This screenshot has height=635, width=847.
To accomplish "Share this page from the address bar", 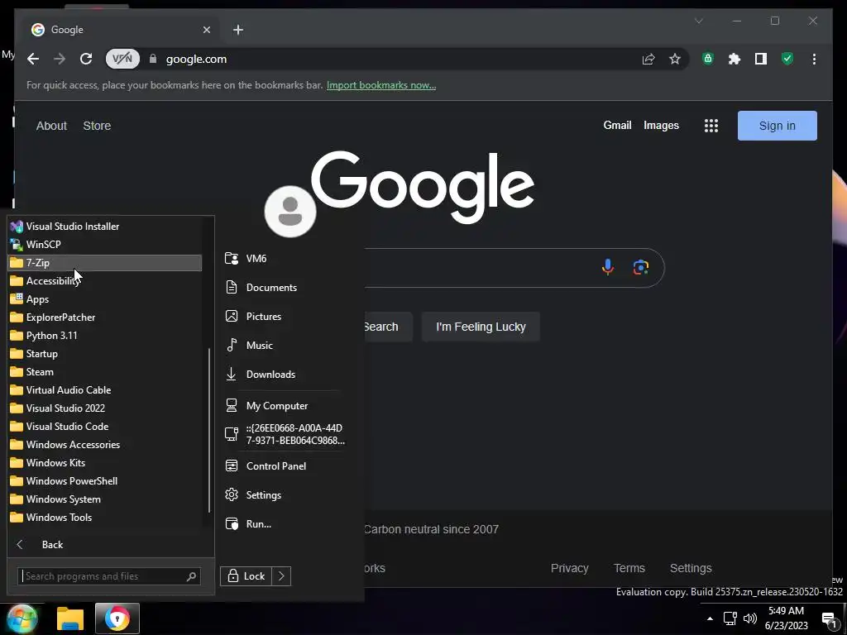I will pos(648,59).
